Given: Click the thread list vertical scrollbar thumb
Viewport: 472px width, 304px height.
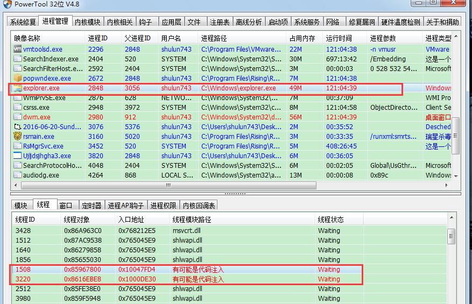Looking at the screenshot, I should [x=451, y=236].
